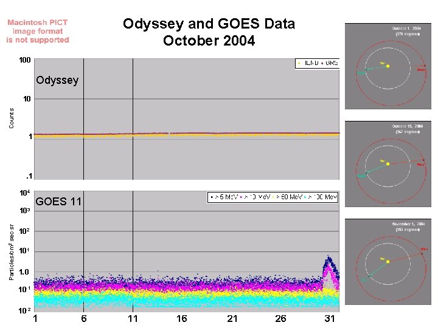Open the November 1, 2004 orbit diagram thumbnail
438x328 pixels.
pos(388,262)
